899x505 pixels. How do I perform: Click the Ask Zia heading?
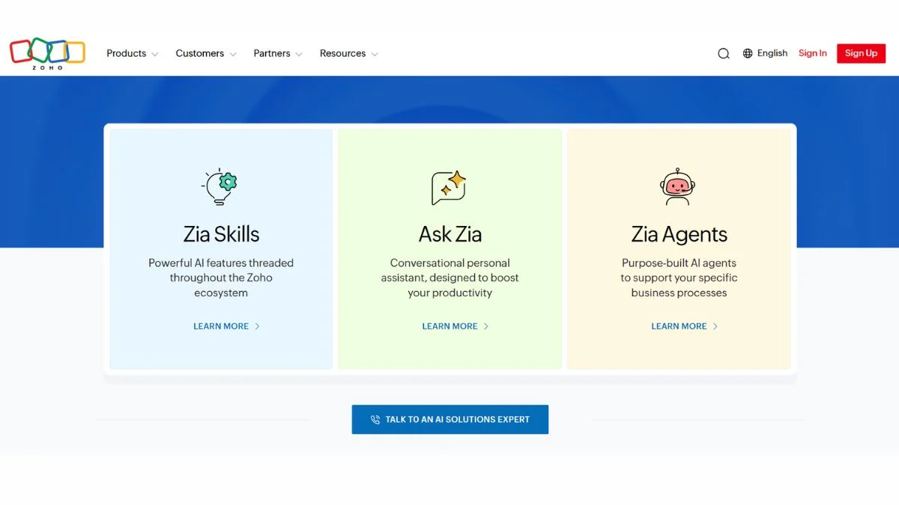(x=450, y=234)
